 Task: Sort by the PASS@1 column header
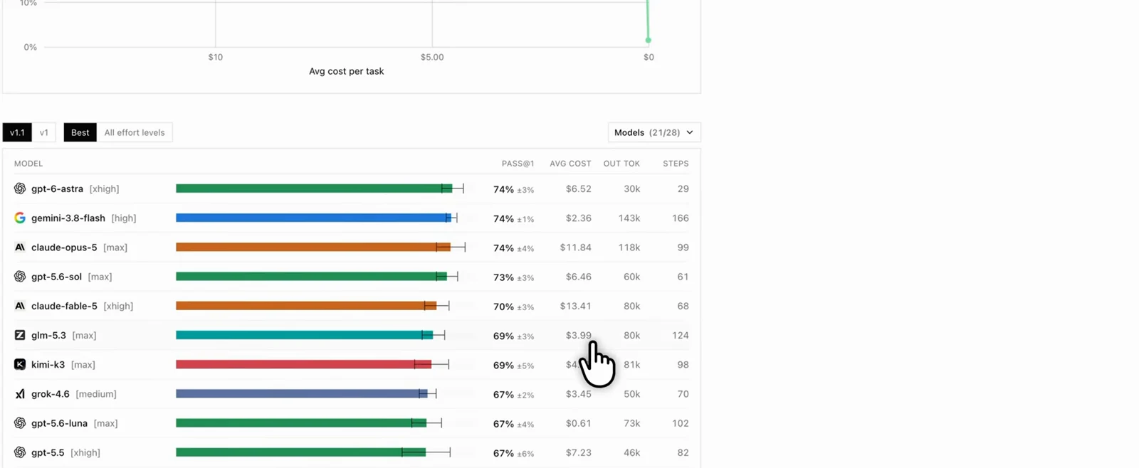pos(518,164)
